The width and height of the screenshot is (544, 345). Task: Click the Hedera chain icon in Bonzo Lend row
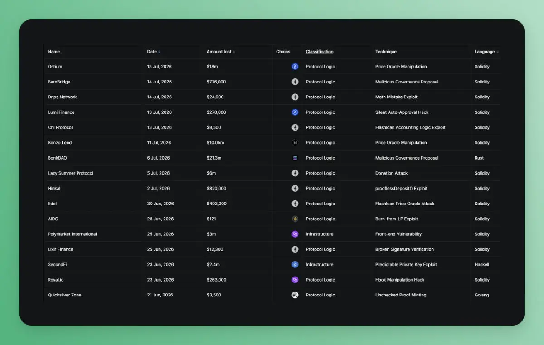pyautogui.click(x=295, y=143)
